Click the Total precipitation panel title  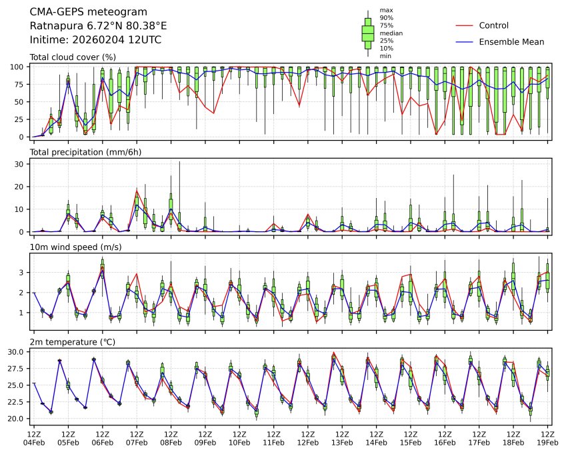85,152
